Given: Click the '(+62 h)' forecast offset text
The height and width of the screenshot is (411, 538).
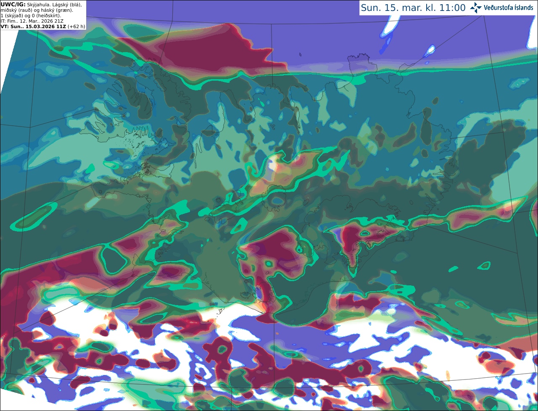Looking at the screenshot, I should pyautogui.click(x=76, y=26).
